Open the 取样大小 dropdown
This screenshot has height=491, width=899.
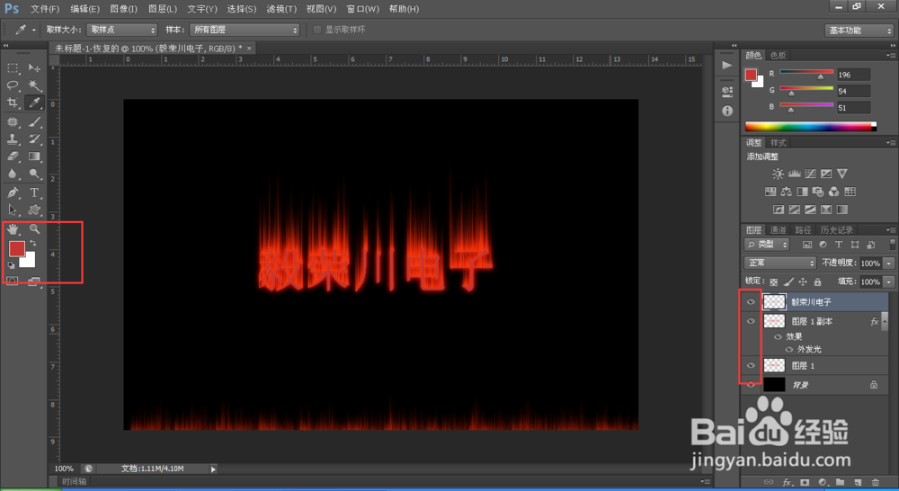coord(122,30)
